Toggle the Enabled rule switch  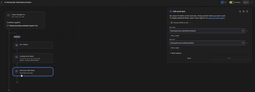tap(231, 2)
